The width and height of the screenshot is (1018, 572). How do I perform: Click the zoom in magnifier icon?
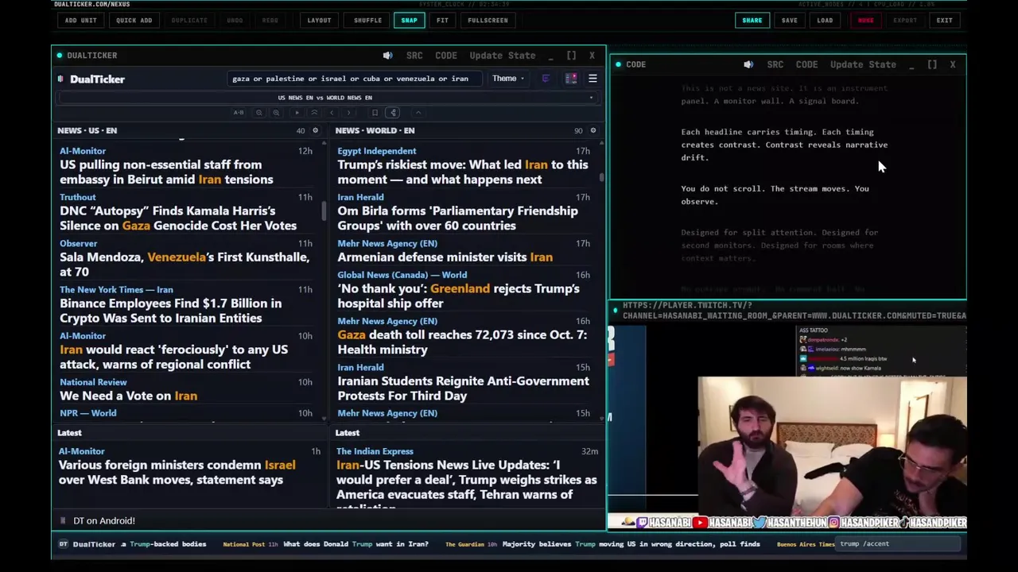(276, 113)
